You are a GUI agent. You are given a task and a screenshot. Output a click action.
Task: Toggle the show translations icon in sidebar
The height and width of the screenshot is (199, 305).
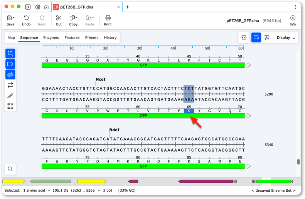click(10, 74)
